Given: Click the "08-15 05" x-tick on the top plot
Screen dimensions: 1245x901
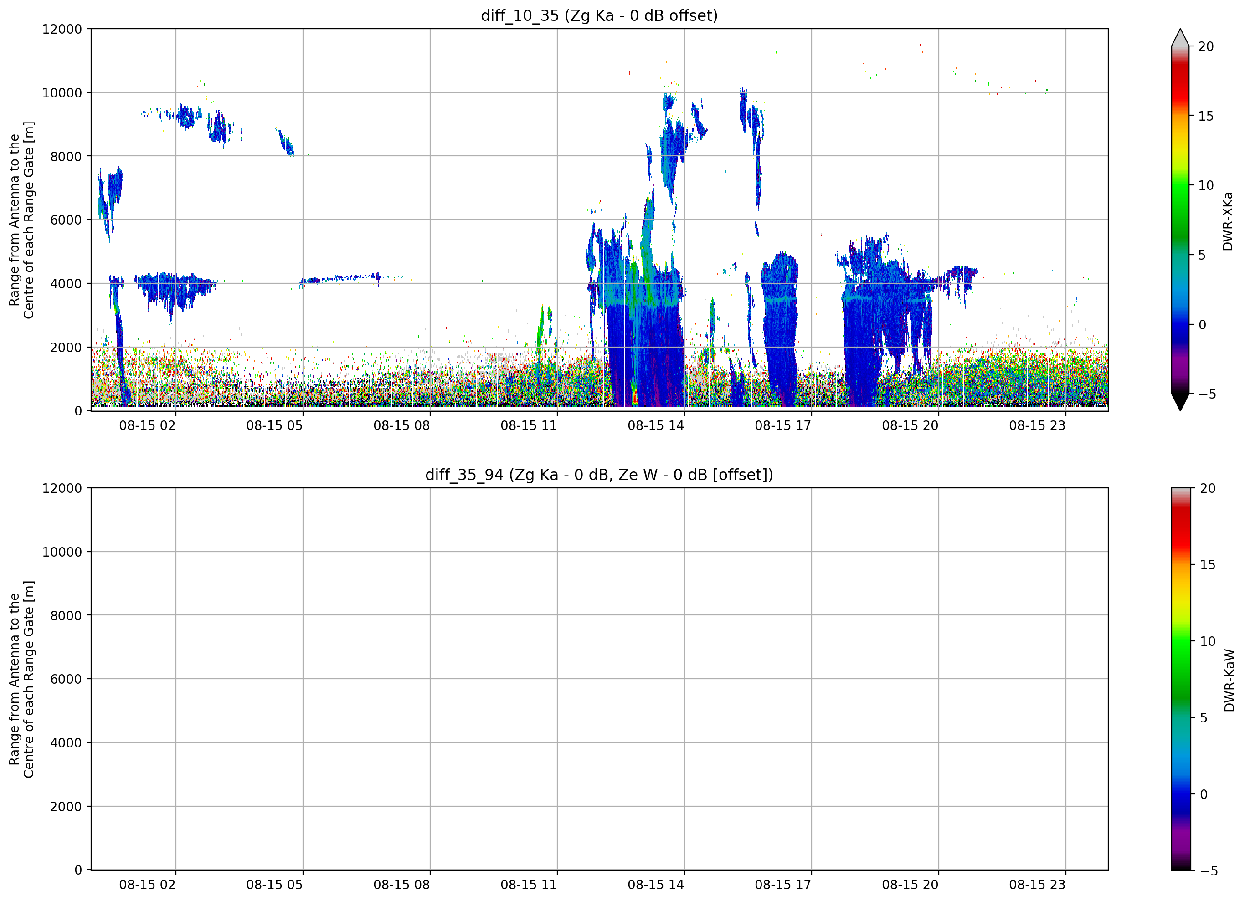Looking at the screenshot, I should (274, 426).
